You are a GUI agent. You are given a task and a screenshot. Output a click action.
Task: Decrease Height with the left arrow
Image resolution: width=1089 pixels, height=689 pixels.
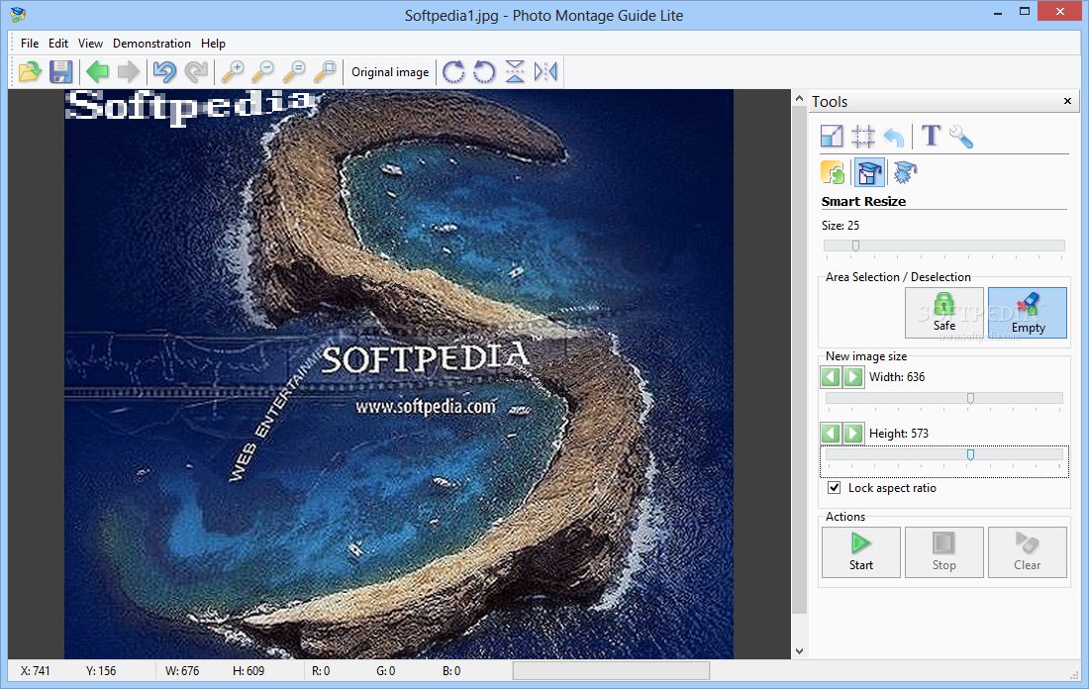click(x=831, y=434)
